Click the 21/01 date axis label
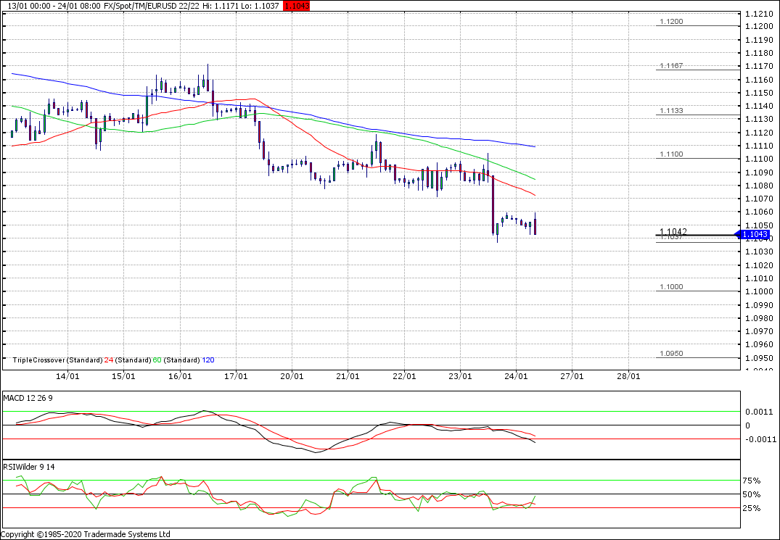Screen dimensions: 780x540 pyautogui.click(x=348, y=377)
